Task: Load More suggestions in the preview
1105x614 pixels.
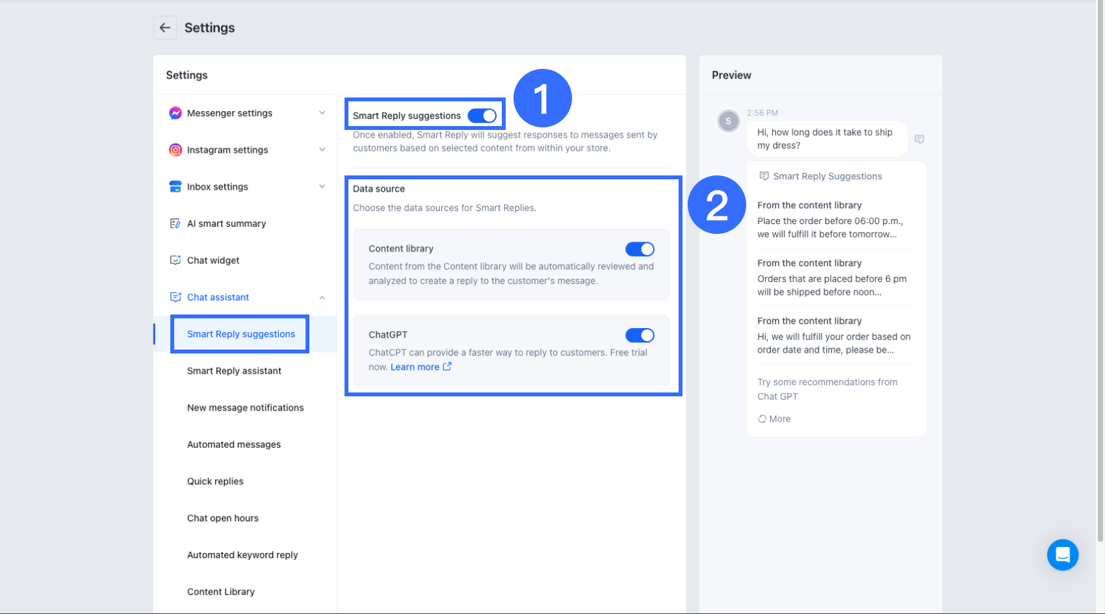Action: (x=774, y=418)
